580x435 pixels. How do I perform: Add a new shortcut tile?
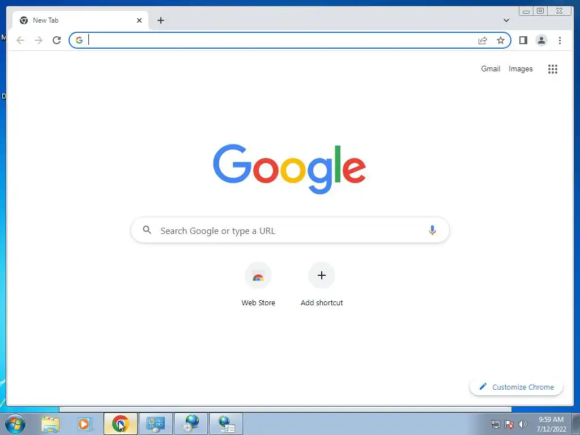(322, 284)
